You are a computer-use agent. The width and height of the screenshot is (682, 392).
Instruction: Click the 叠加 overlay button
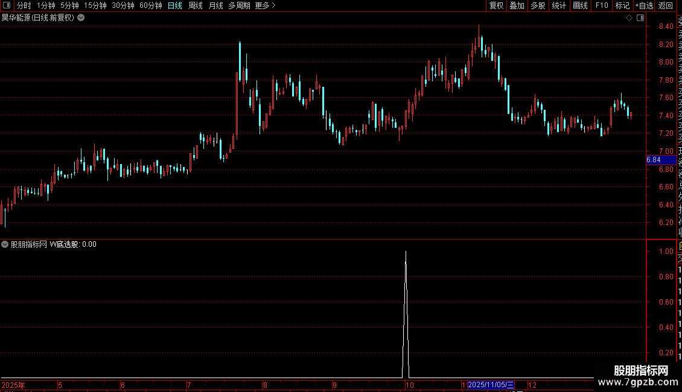(x=517, y=5)
